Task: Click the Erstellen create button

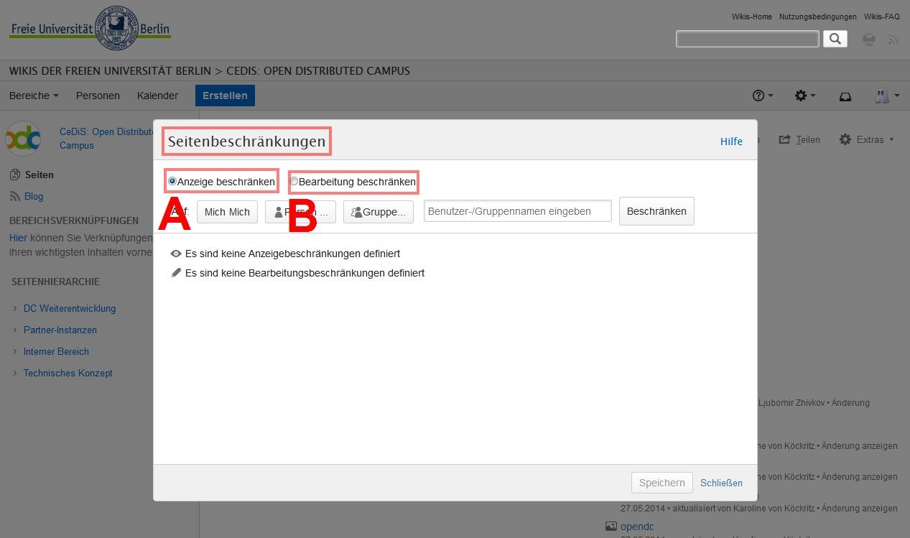Action: 225,96
